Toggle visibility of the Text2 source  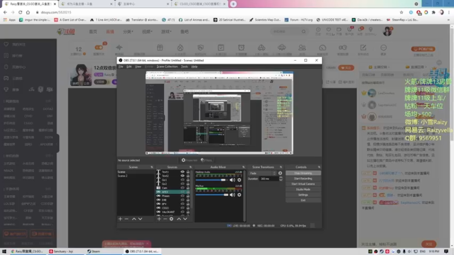[x=182, y=176]
